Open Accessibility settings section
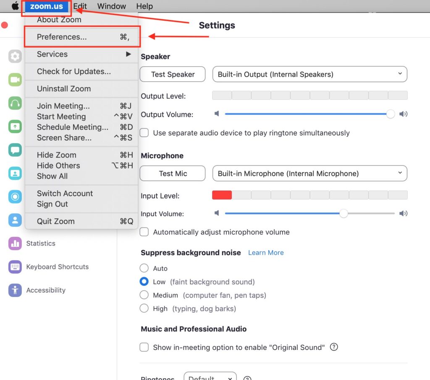Image resolution: width=430 pixels, height=380 pixels. [46, 290]
